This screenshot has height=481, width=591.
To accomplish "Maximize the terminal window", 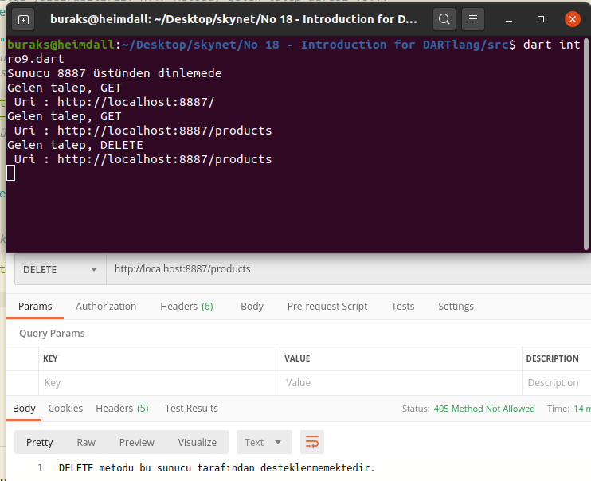I will pyautogui.click(x=541, y=19).
